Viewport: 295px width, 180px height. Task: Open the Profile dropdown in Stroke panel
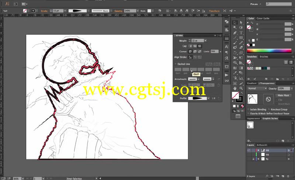pyautogui.click(x=208, y=98)
